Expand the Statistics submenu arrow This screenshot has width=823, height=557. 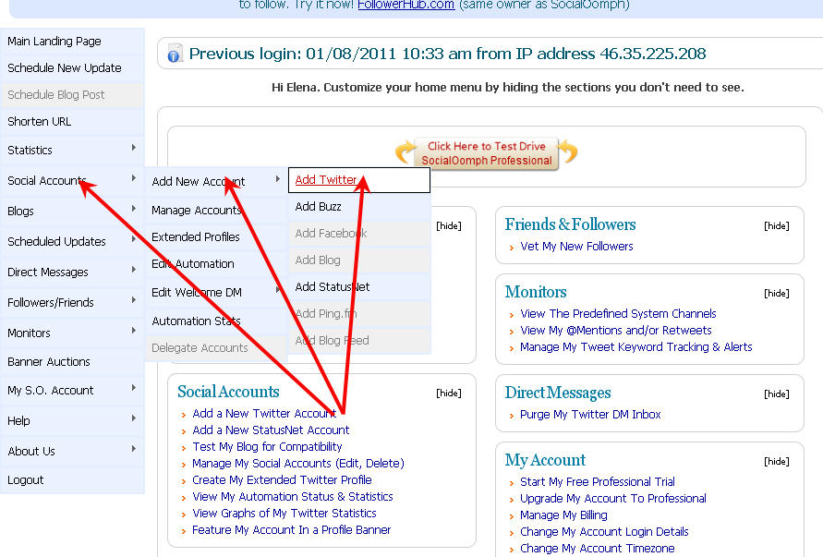coord(134,148)
